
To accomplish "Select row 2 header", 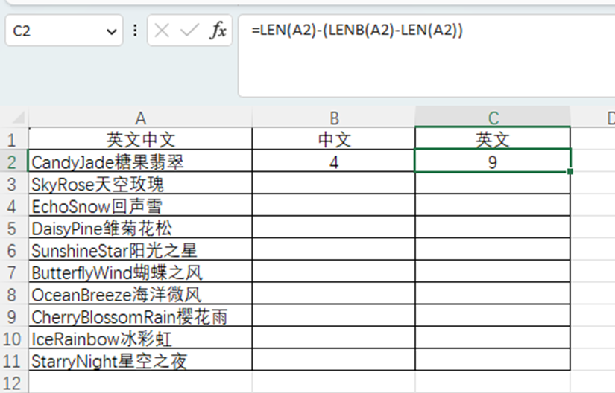I will [x=12, y=162].
